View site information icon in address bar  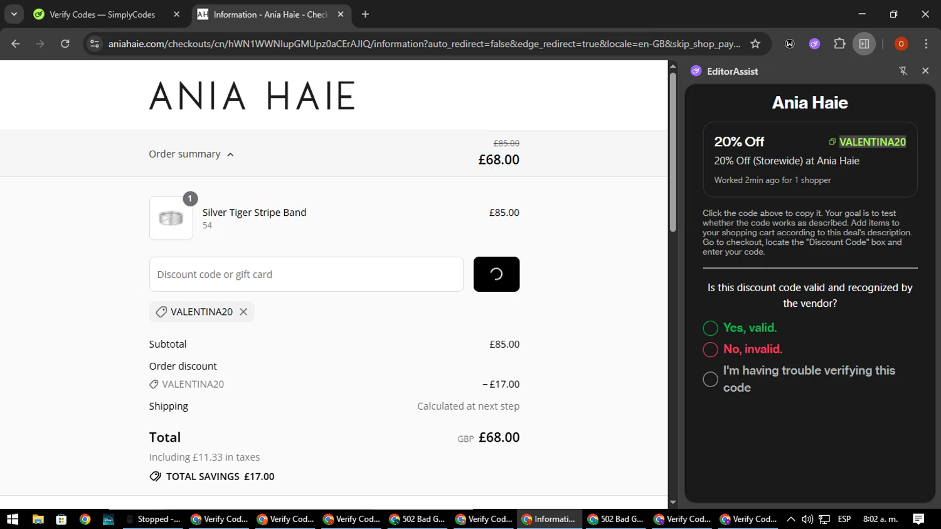(95, 44)
